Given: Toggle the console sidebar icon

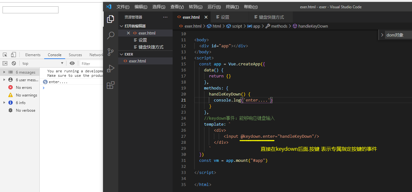Looking at the screenshot, I should (5, 63).
